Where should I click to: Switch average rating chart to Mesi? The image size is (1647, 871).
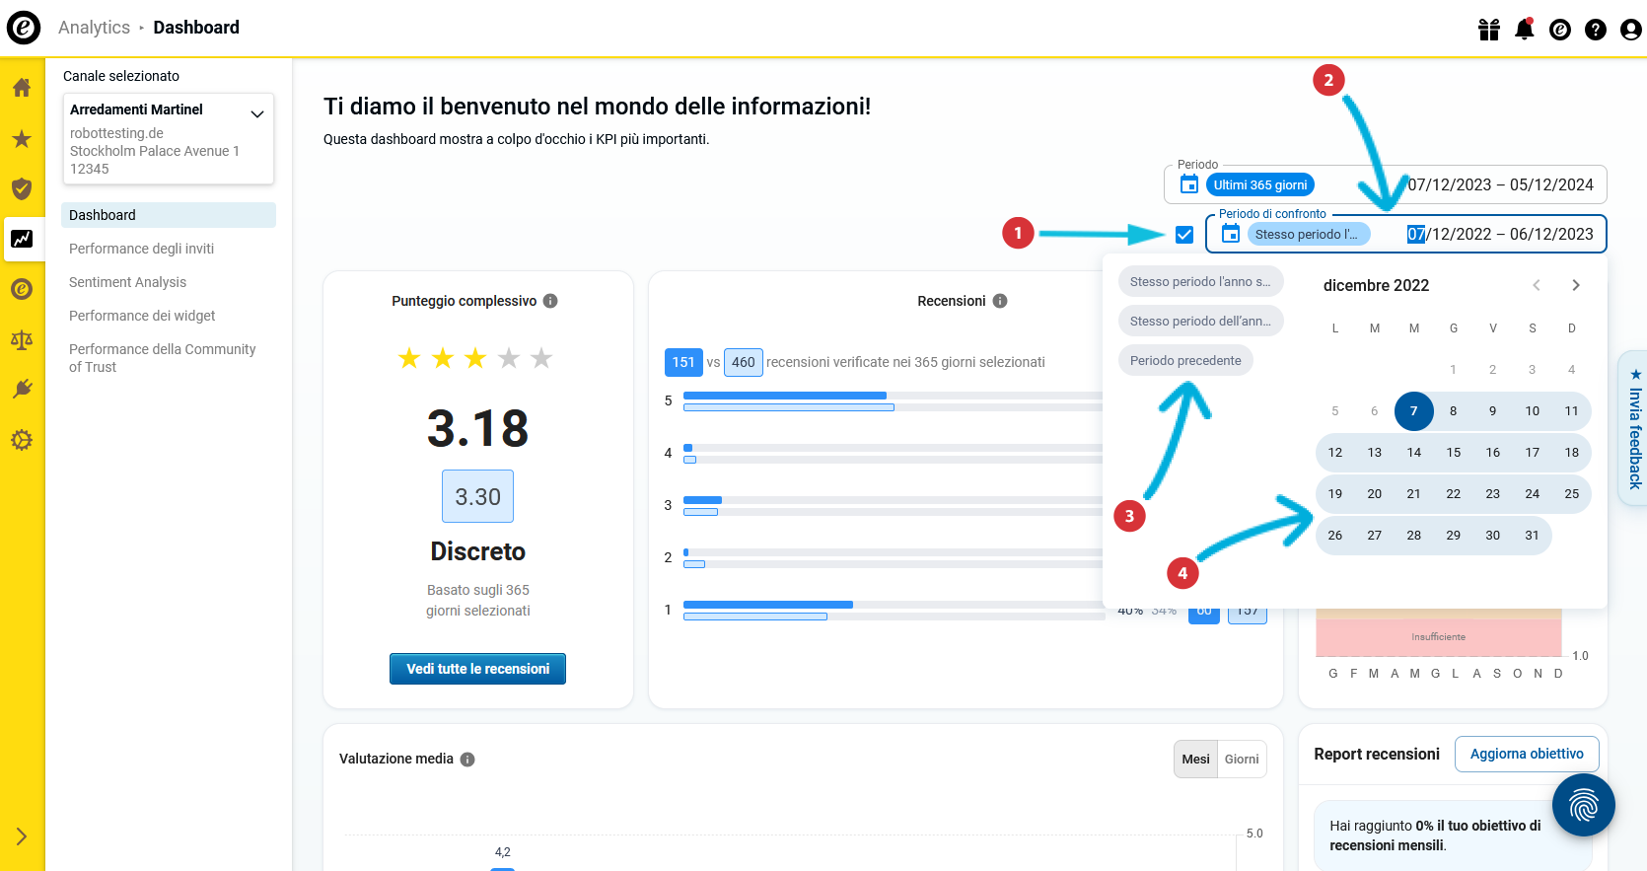1195,760
